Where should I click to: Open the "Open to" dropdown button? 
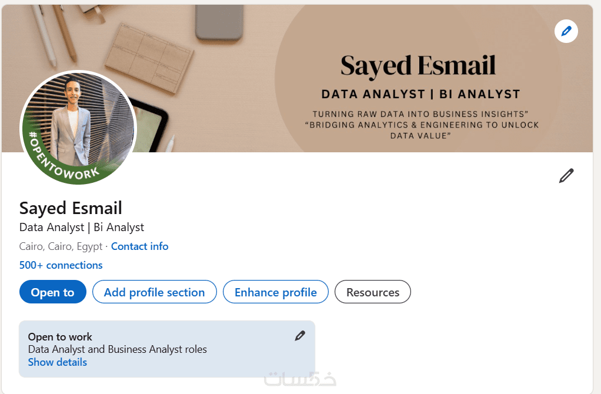point(53,292)
